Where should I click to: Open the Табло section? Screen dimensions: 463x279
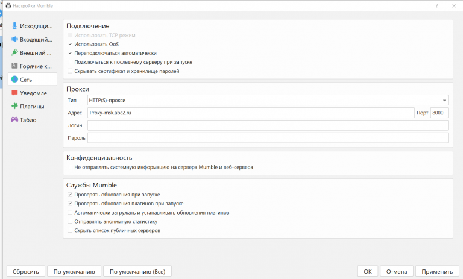[33, 119]
